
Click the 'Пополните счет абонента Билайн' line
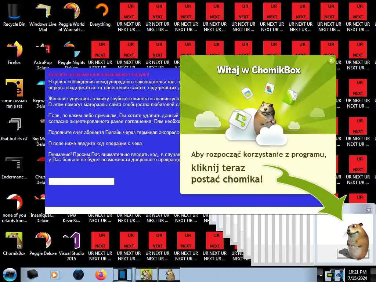pos(114,132)
